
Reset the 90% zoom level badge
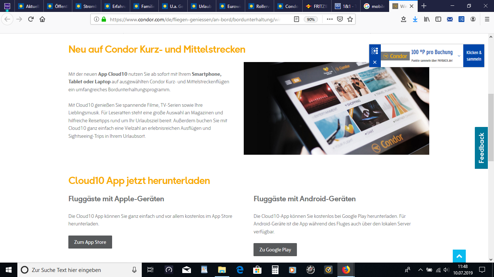(311, 19)
